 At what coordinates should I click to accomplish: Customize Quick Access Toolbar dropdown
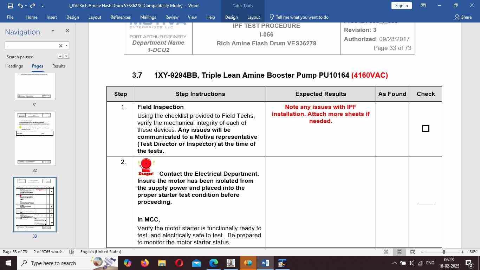click(43, 6)
